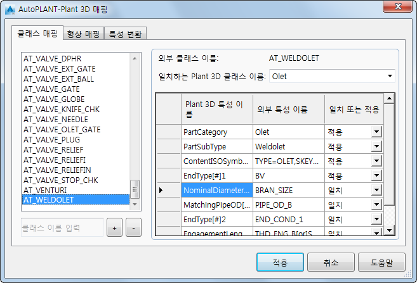Remove the class with the - button
Viewport: 417px width, 283px height.
click(x=133, y=227)
